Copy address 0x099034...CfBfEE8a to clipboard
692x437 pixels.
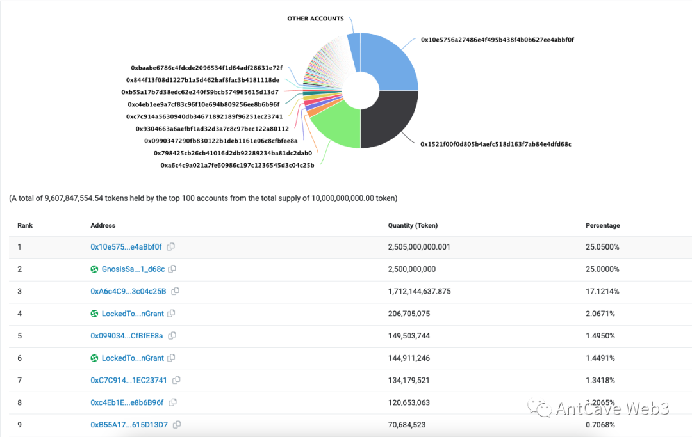[172, 335]
